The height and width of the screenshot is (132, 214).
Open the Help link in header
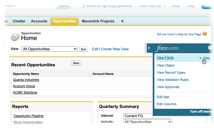click(191, 6)
